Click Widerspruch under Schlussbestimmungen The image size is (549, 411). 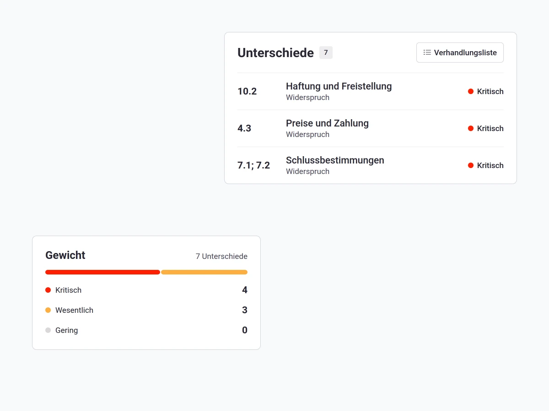click(307, 171)
